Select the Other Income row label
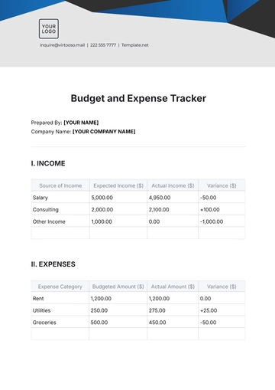The image size is (275, 390). point(49,221)
